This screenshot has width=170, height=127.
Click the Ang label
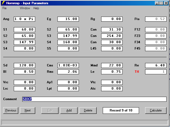click(6, 19)
